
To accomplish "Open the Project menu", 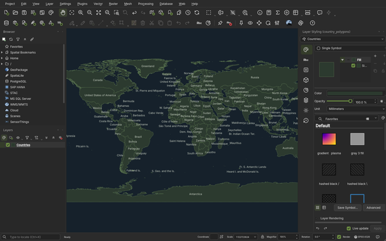I will tap(10, 4).
